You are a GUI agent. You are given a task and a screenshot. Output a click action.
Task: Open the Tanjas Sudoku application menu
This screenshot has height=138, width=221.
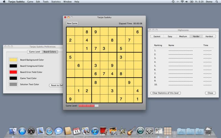click(x=16, y=2)
